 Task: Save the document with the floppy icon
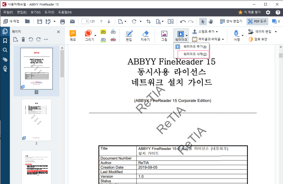coord(40,21)
